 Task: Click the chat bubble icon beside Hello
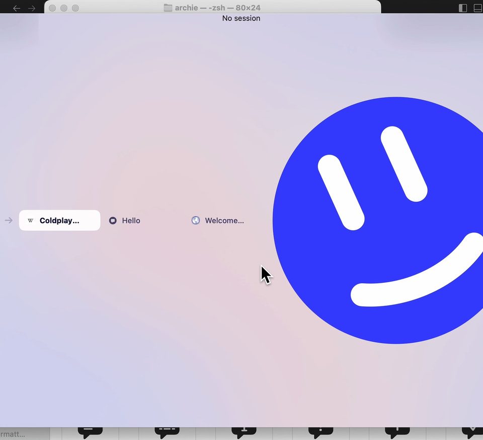113,220
